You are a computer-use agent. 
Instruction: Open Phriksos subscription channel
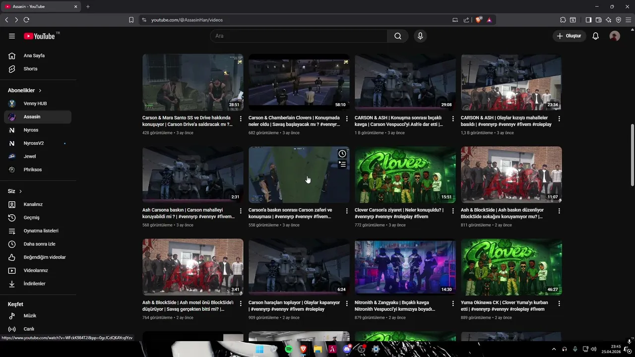click(38, 170)
